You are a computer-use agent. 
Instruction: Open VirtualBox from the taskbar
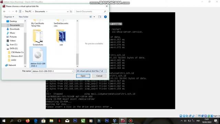pyautogui.click(x=114, y=121)
